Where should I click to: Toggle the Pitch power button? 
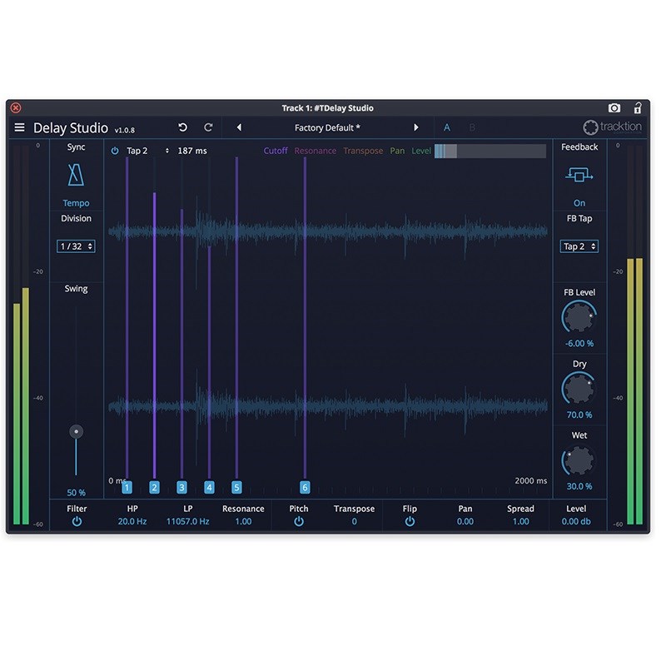coord(299,522)
